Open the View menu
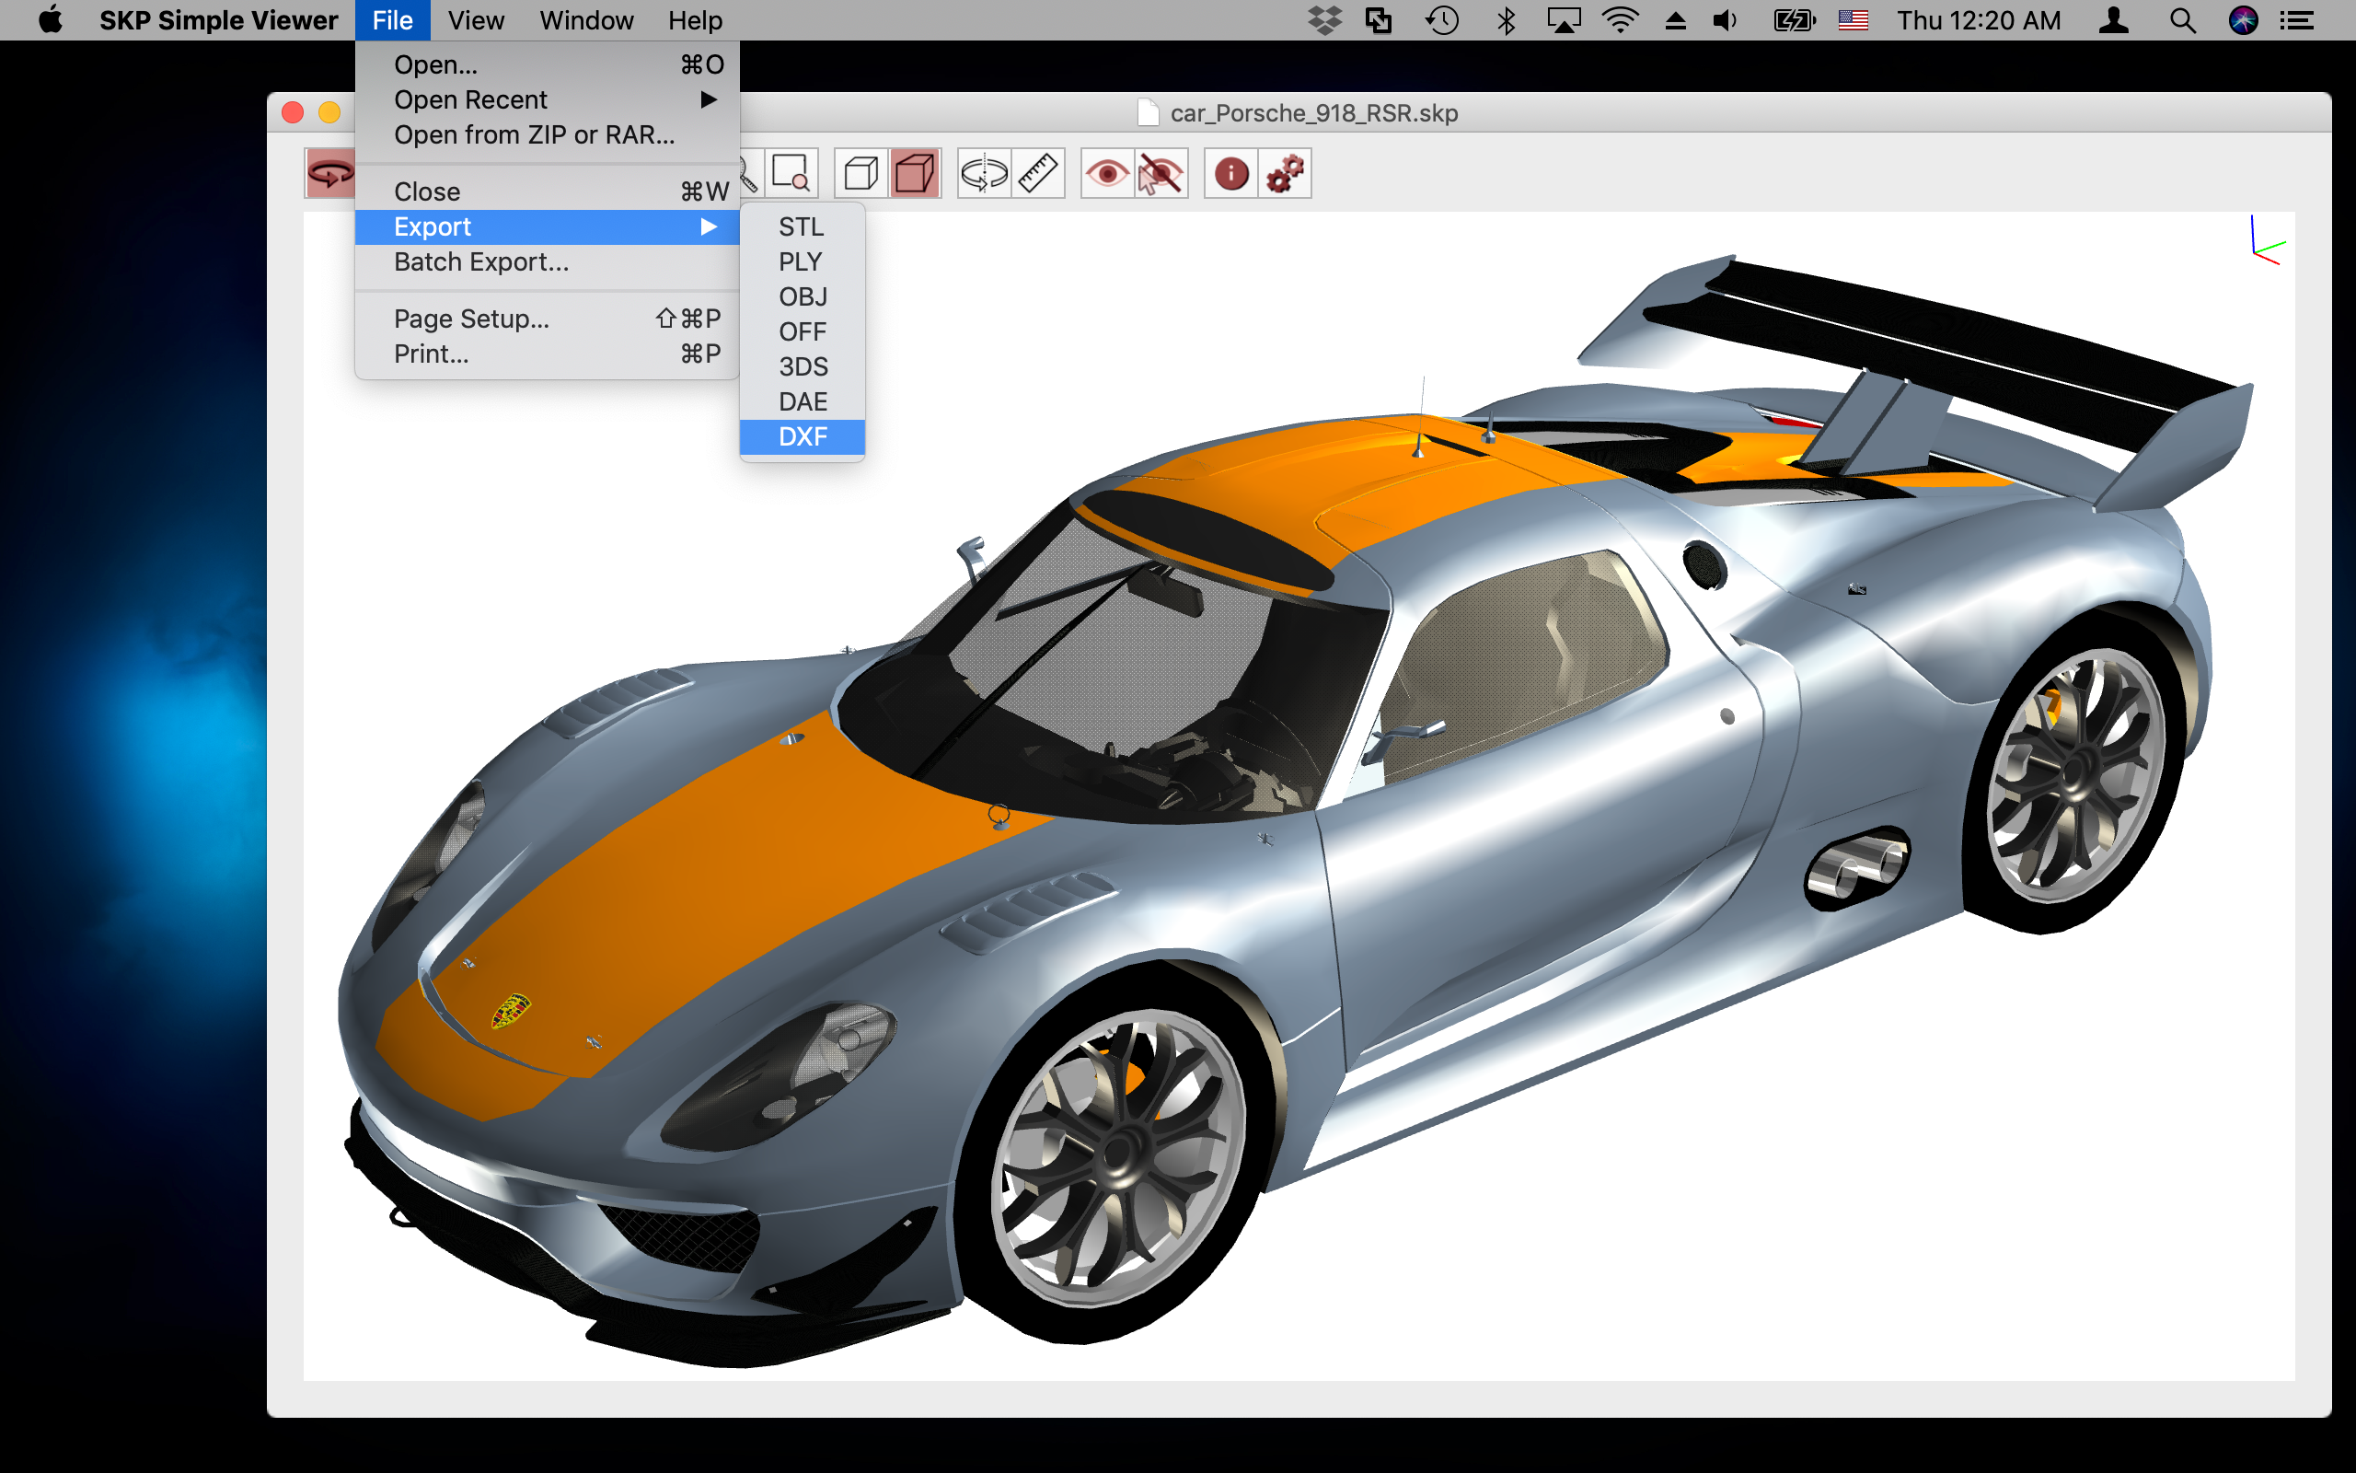2356x1473 pixels. click(475, 20)
